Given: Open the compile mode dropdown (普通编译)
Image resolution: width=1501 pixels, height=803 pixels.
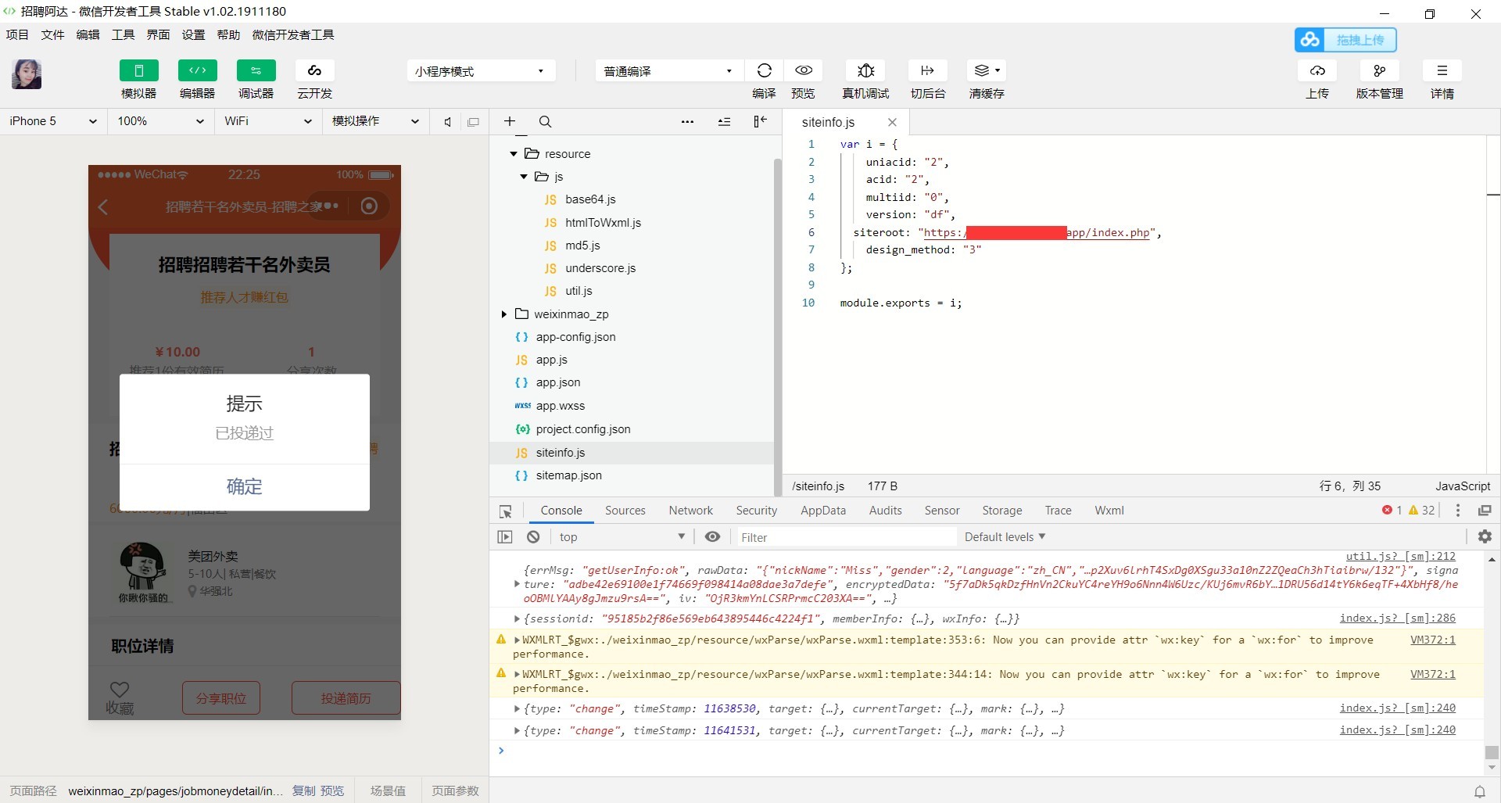Looking at the screenshot, I should pos(668,71).
